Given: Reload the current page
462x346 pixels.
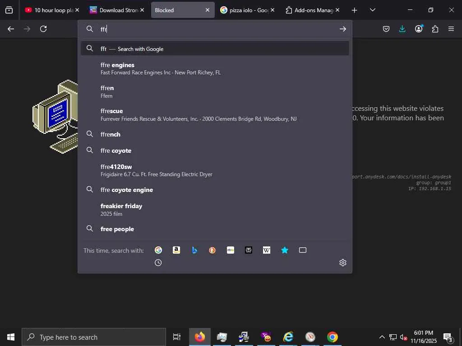Looking at the screenshot, I should [x=43, y=29].
